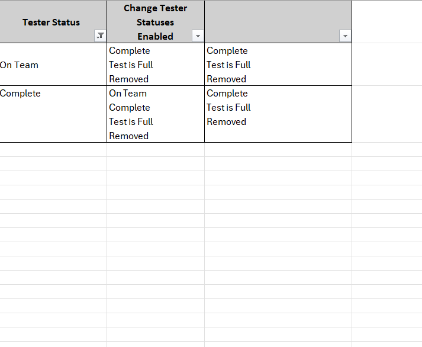Click the middle column cell in On Team row
This screenshot has width=422, height=347.
point(155,65)
